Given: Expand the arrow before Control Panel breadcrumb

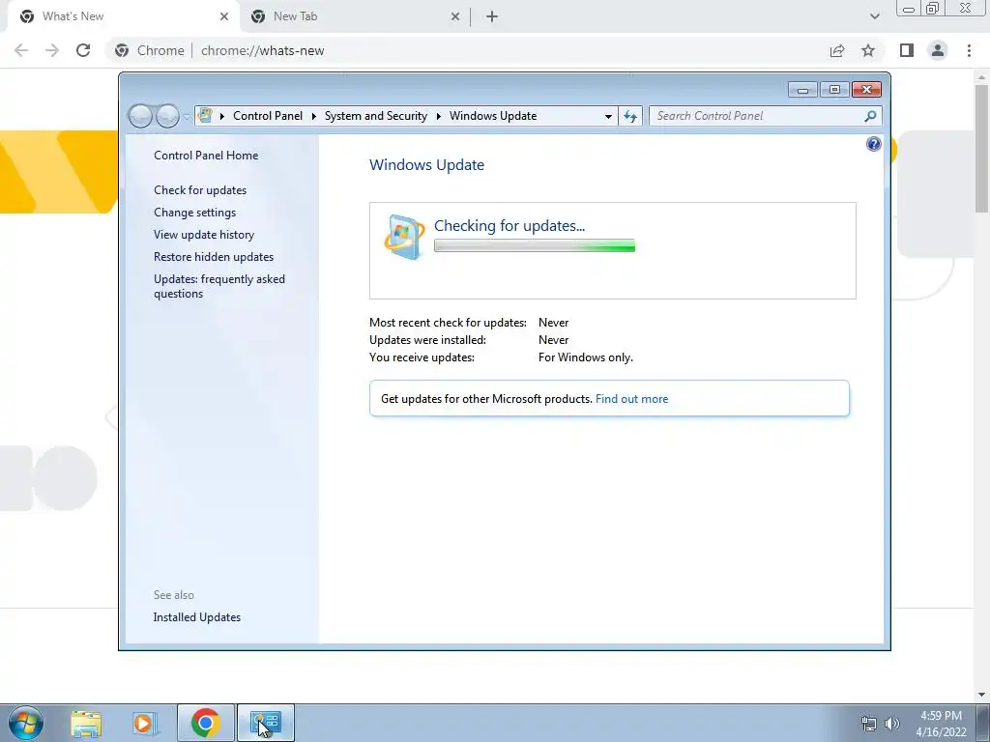Looking at the screenshot, I should 221,116.
